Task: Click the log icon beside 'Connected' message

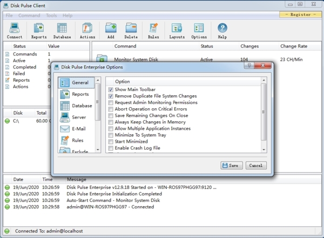Action: (7, 207)
